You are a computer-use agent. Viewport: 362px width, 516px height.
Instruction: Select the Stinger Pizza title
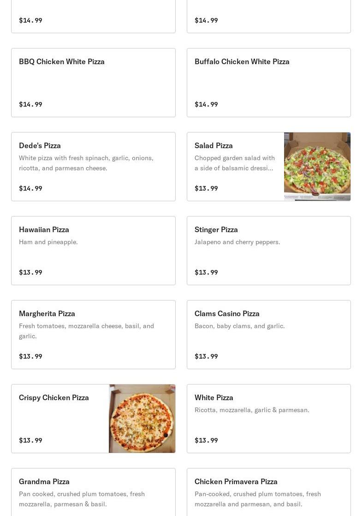point(216,229)
